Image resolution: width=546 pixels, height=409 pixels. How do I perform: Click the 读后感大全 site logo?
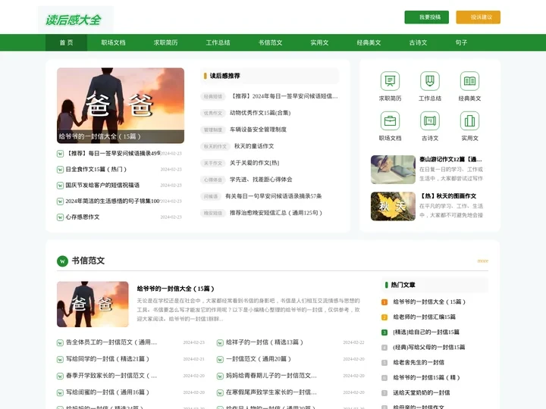(74, 20)
